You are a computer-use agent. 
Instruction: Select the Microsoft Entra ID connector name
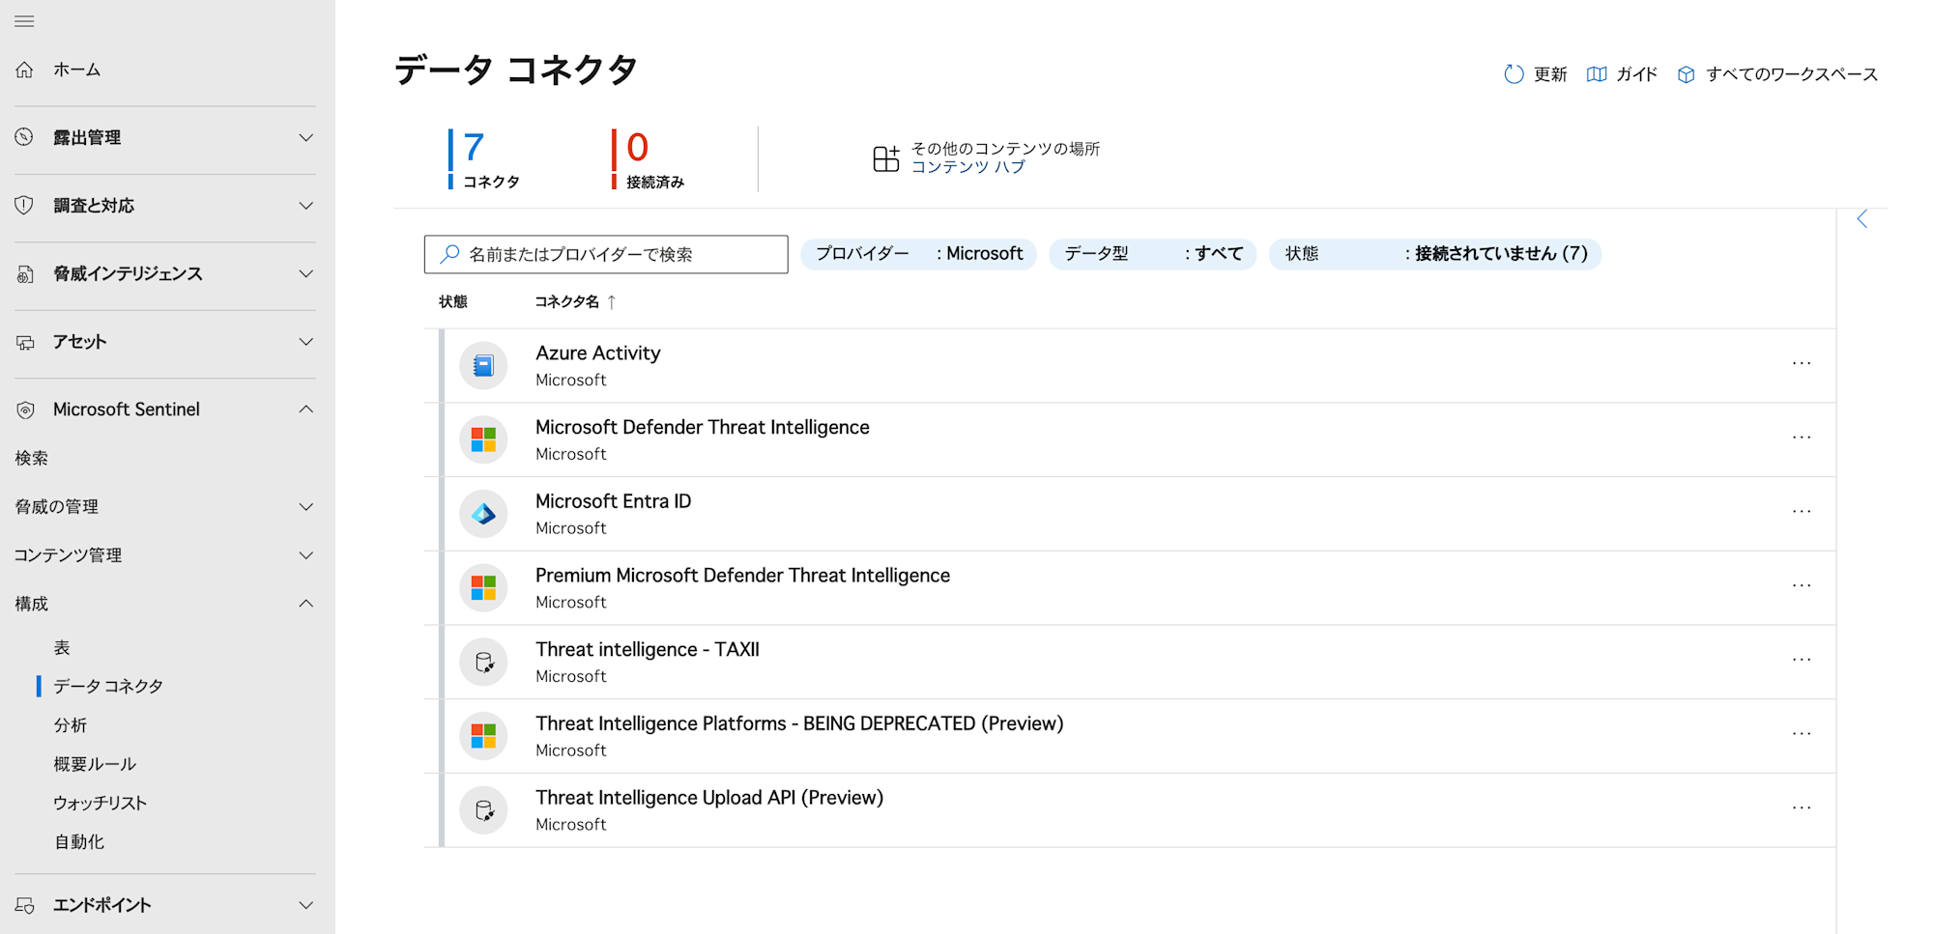[x=614, y=501]
